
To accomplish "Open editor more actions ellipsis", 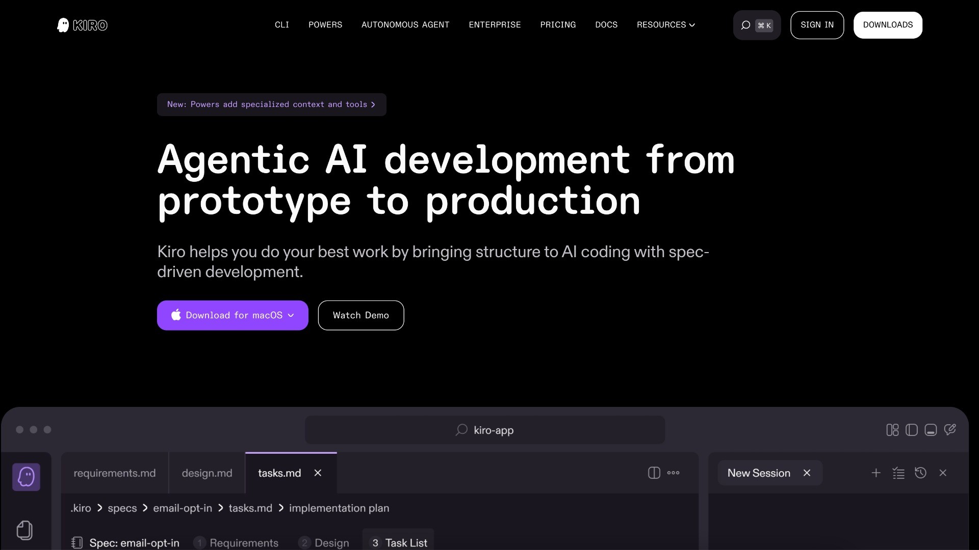I will pos(673,473).
